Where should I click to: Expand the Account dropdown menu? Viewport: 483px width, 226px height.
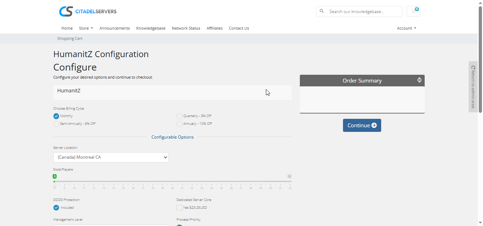(x=406, y=28)
